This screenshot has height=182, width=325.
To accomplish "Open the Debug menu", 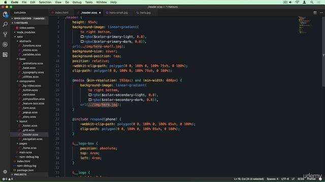I will 77,2.
